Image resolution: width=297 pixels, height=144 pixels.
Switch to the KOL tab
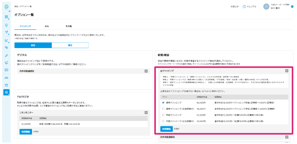[47, 26]
